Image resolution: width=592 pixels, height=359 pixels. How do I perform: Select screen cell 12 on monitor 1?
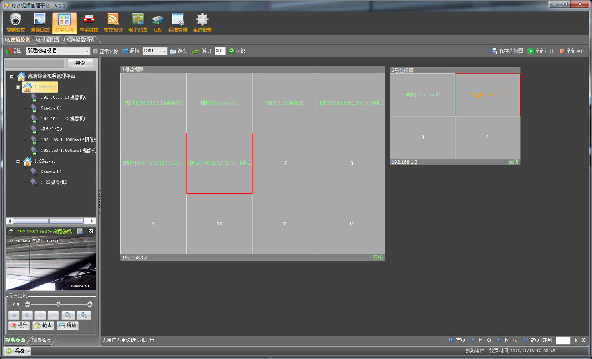tap(351, 224)
